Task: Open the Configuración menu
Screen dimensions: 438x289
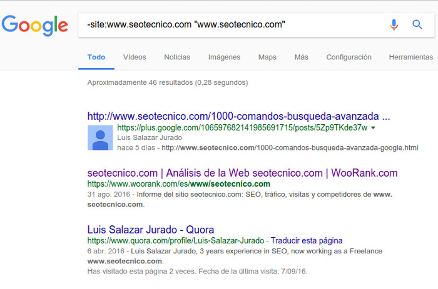Action: point(349,57)
